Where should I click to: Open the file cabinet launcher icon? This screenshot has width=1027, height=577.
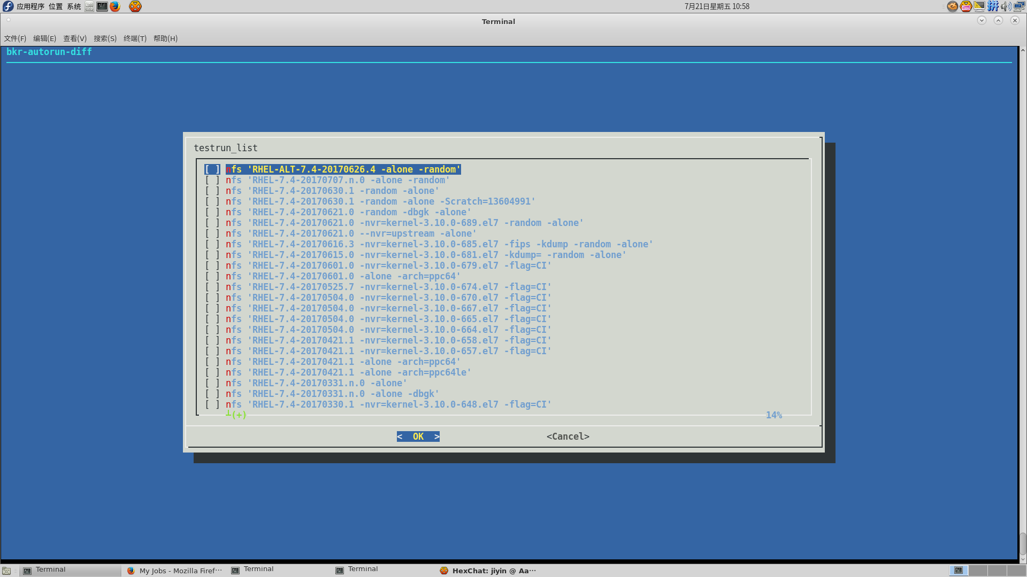[x=89, y=6]
